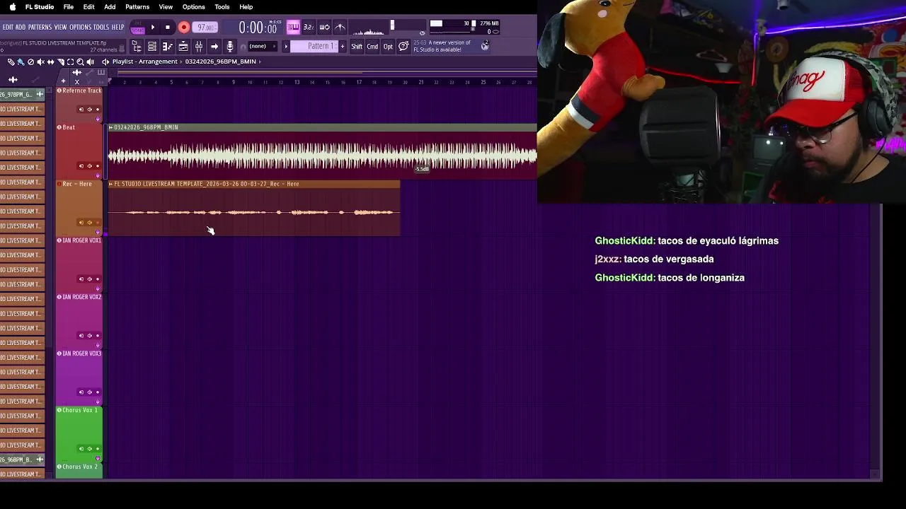The image size is (906, 509).
Task: Select the Rec - Here audio clip
Action: tap(254, 208)
